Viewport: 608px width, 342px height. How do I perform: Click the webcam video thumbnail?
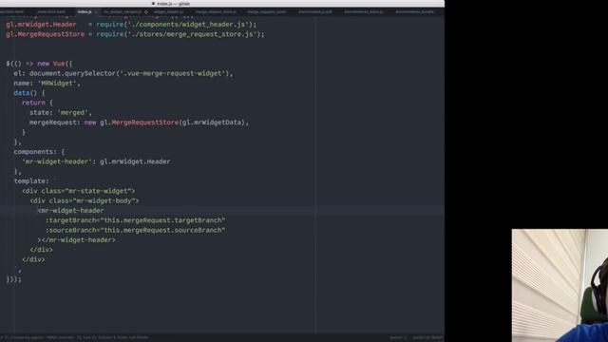(x=560, y=285)
